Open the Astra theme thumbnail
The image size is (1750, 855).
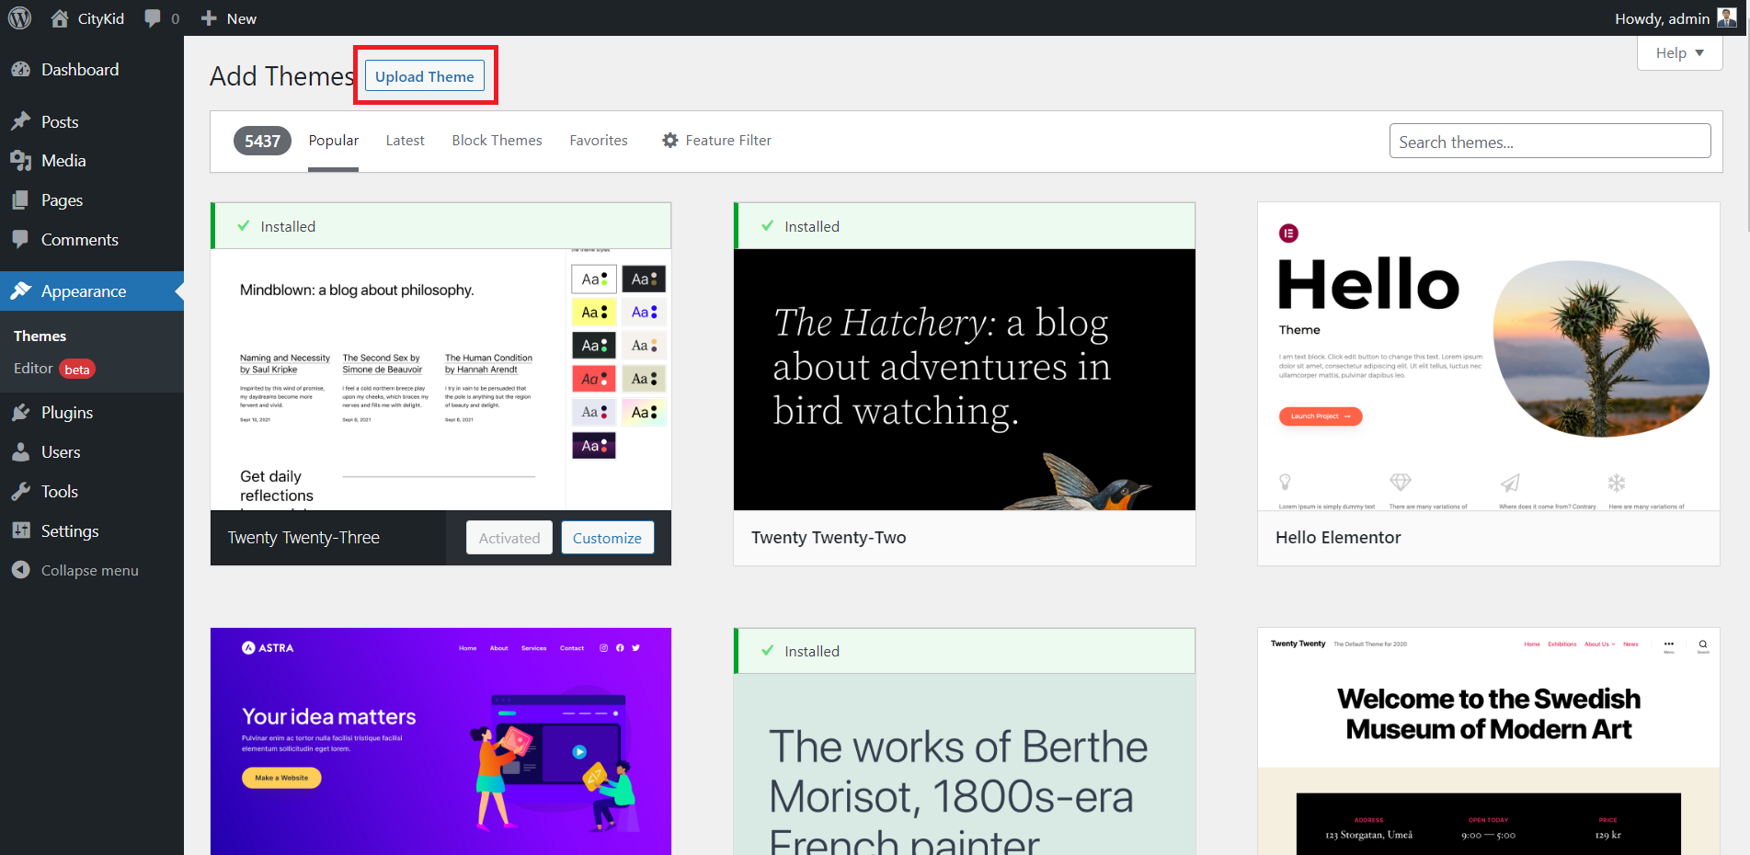pos(440,741)
